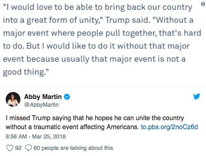Viewport: 206px width, 156px height.
Task: Follow the to.pbs.org/2noCz6d link
Action: pos(169,127)
